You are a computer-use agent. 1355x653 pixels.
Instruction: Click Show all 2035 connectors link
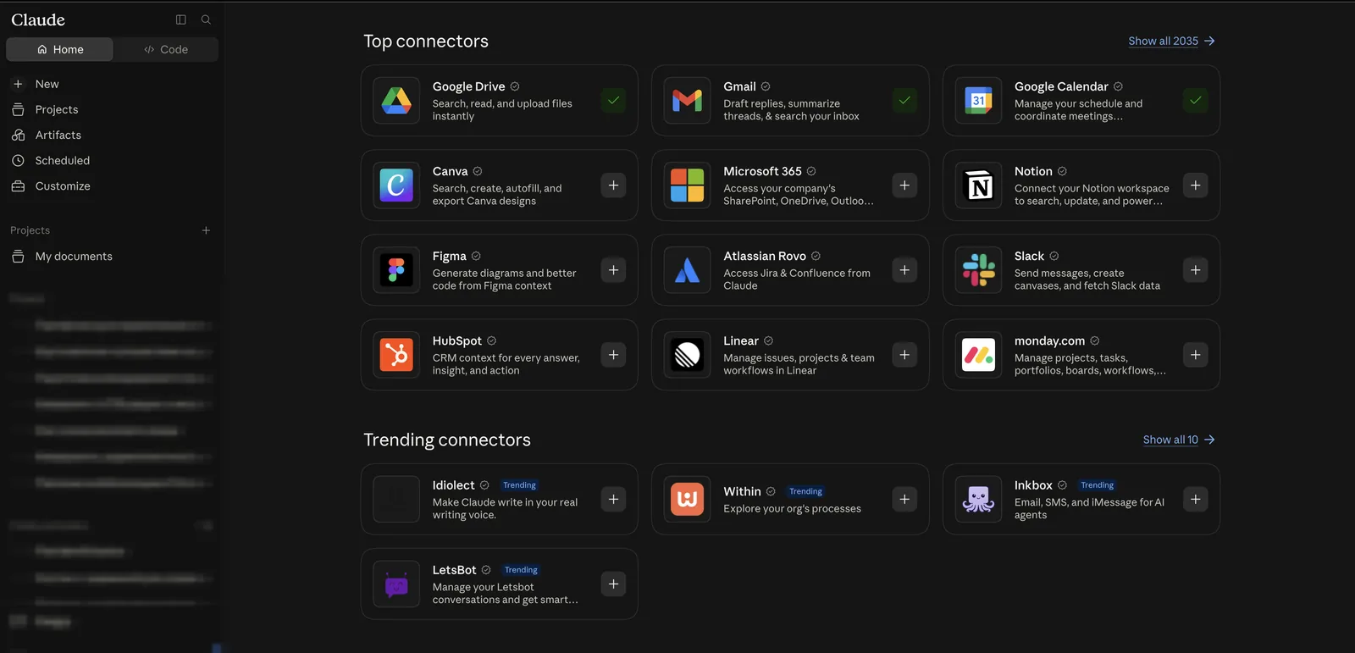pos(1171,41)
